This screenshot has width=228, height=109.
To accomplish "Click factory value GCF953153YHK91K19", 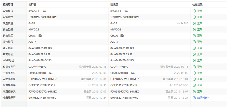I will click(x=42, y=85).
